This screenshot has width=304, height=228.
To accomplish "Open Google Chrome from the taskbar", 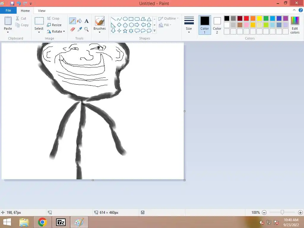I will pyautogui.click(x=42, y=222).
